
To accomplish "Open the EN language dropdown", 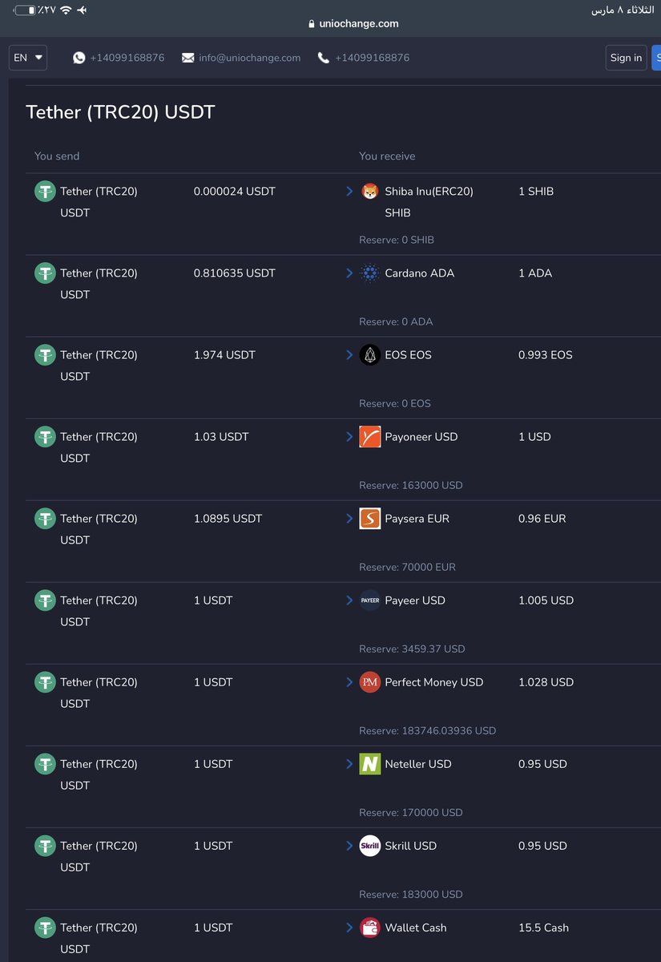I will pyautogui.click(x=28, y=58).
